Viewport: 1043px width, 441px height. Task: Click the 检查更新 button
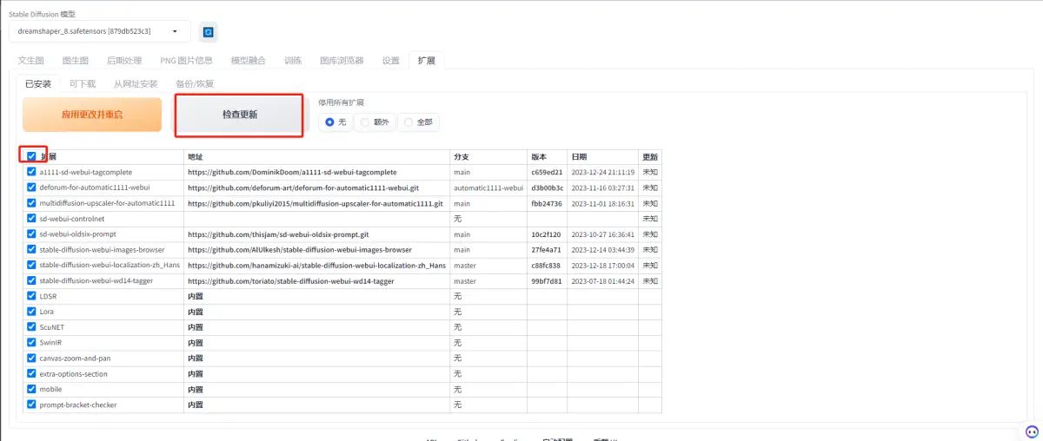coord(239,115)
